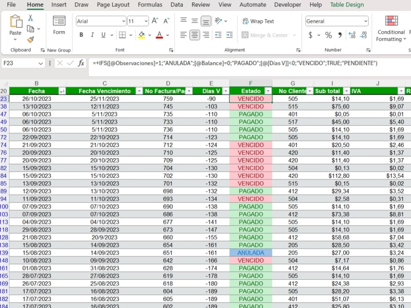Click the formula bar Enter checkmark icon
The image size is (411, 308).
pos(70,63)
